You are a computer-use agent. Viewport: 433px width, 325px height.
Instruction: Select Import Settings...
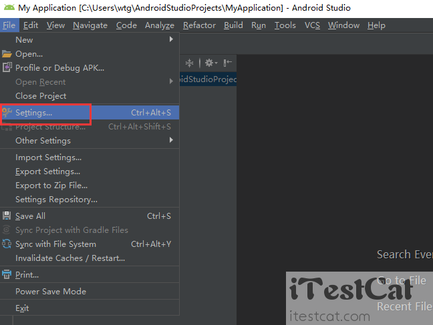tap(90, 157)
